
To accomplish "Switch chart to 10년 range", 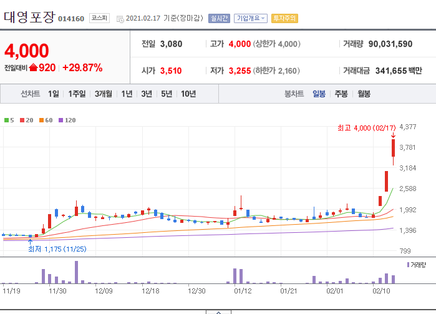I will coord(188,94).
